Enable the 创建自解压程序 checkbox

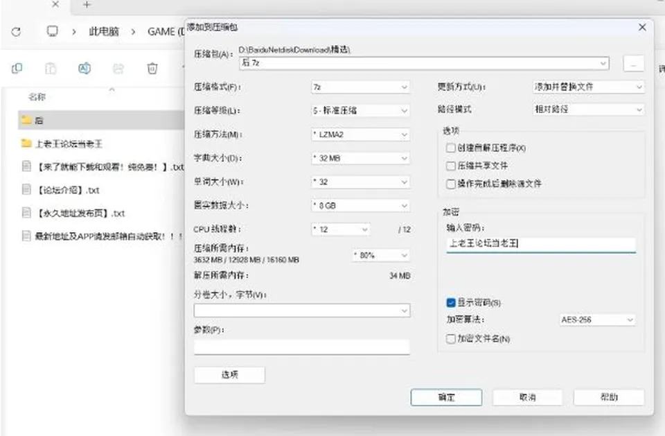[x=451, y=148]
